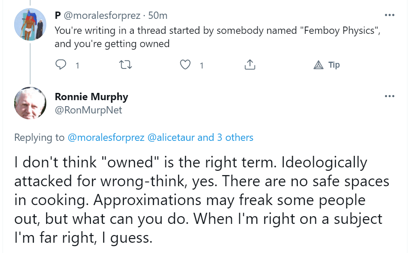Like the tweet by P
The width and height of the screenshot is (413, 253).
point(185,65)
